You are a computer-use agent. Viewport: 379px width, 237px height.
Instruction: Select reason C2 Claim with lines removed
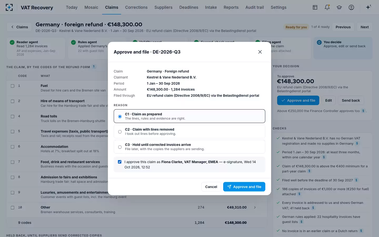point(189,131)
